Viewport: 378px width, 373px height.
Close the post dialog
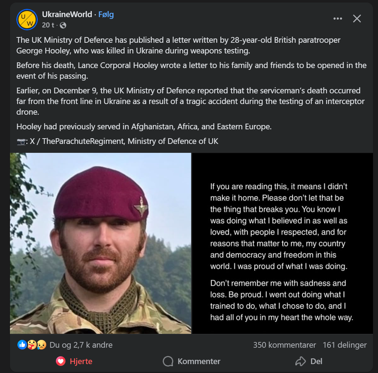pyautogui.click(x=357, y=19)
